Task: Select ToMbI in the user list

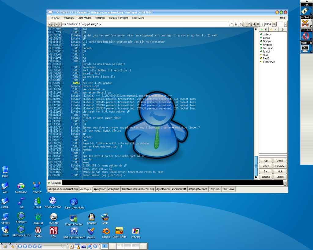Action: point(266,52)
